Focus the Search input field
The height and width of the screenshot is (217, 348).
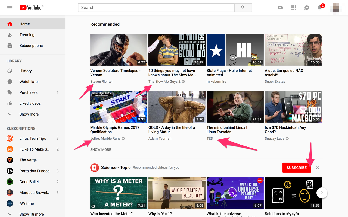click(156, 8)
